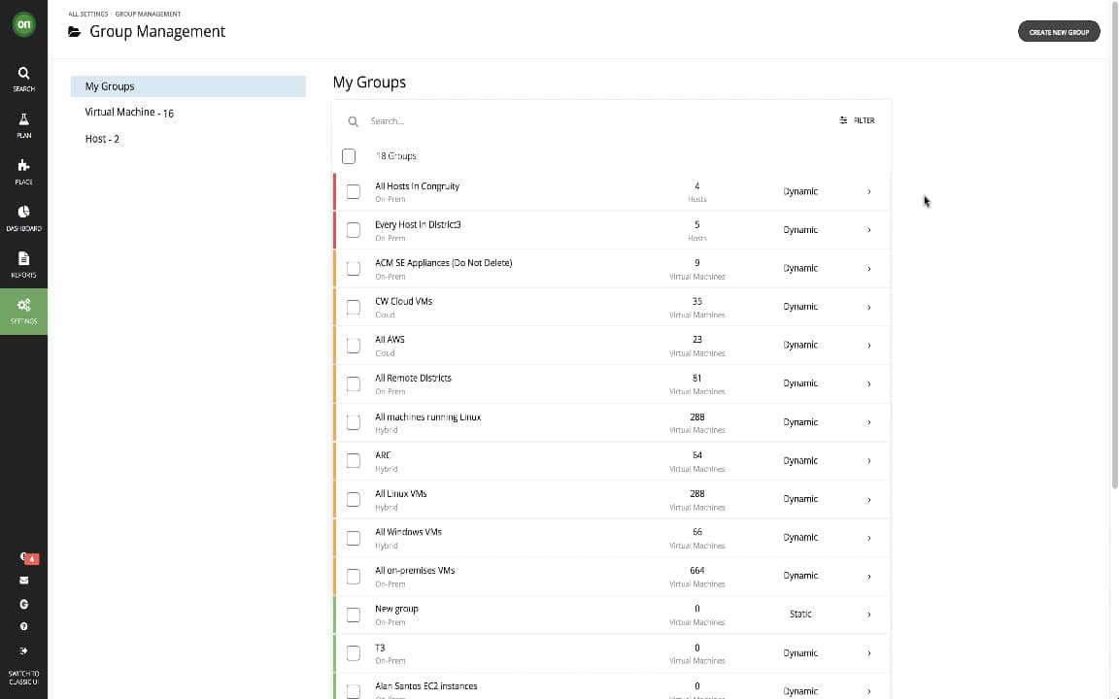This screenshot has width=1119, height=699.
Task: Expand the Every Host In District3 chevron
Action: pos(868,230)
